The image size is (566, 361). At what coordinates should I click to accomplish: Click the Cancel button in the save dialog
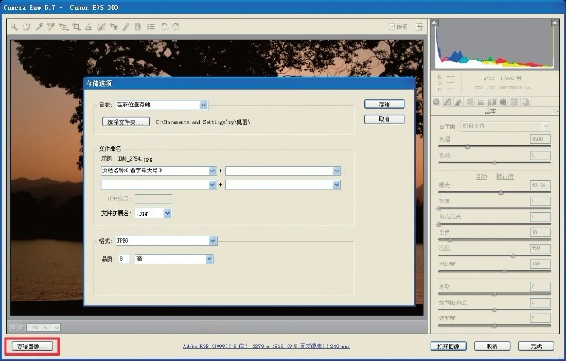(384, 119)
